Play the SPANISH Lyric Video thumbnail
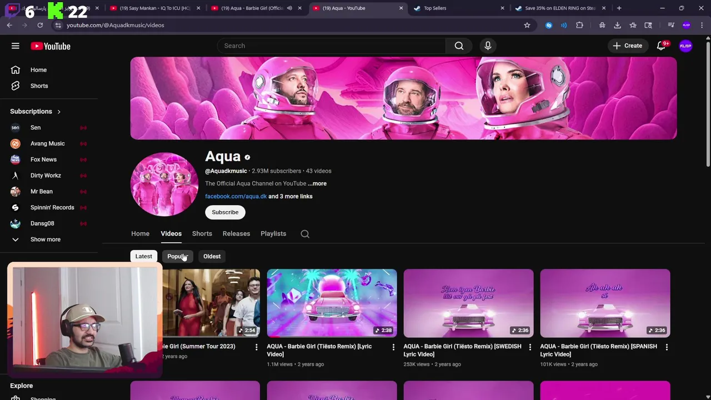711x400 pixels. 605,303
